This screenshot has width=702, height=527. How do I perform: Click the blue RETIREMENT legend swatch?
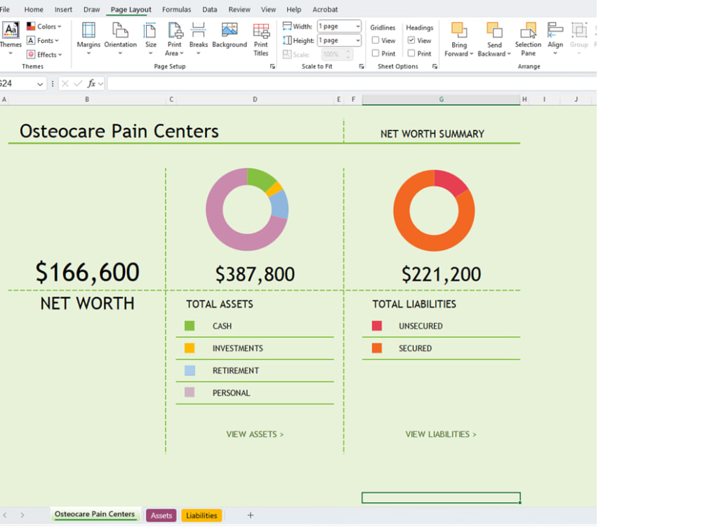[190, 370]
